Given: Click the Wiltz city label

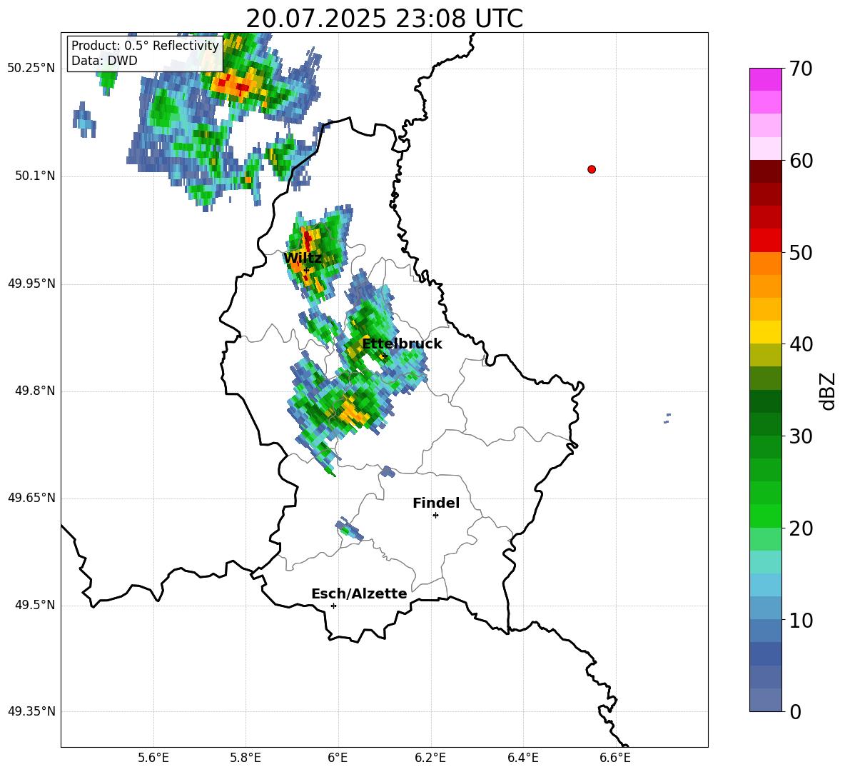Looking at the screenshot, I should click(x=303, y=258).
